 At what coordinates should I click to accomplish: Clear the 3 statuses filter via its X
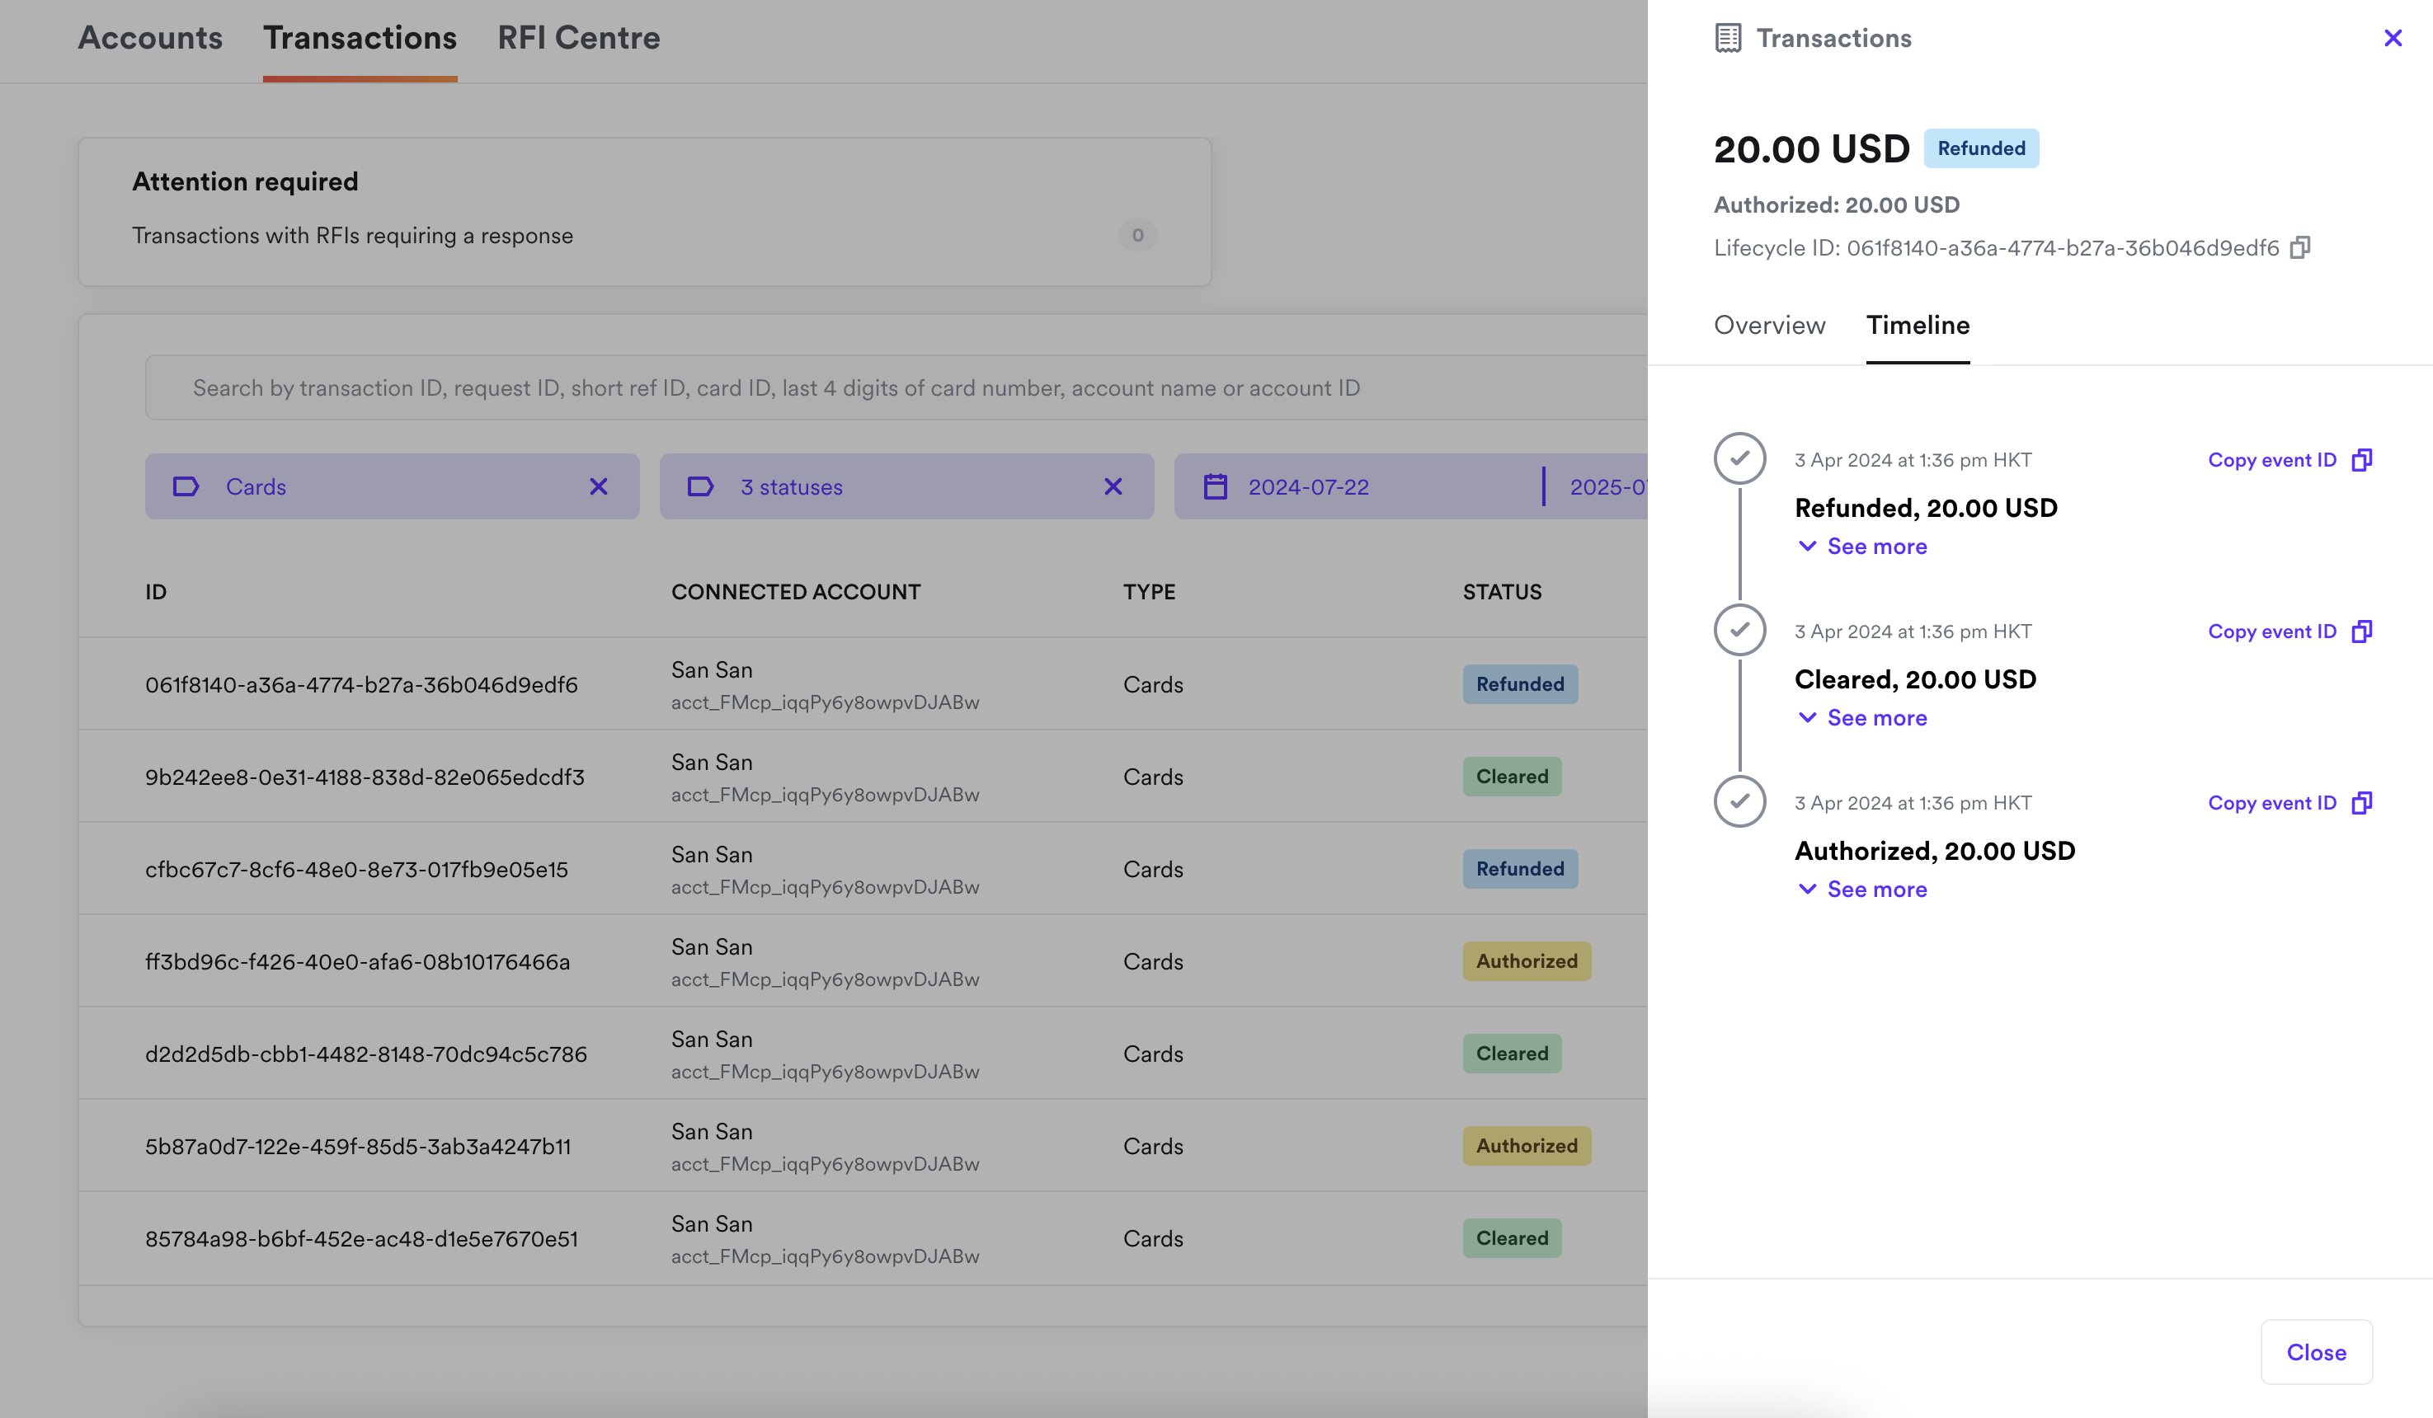coord(1113,486)
